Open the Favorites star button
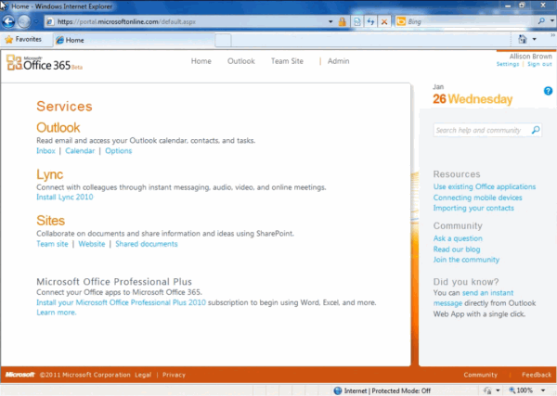Screen dimensions: 557x396 click(x=23, y=39)
